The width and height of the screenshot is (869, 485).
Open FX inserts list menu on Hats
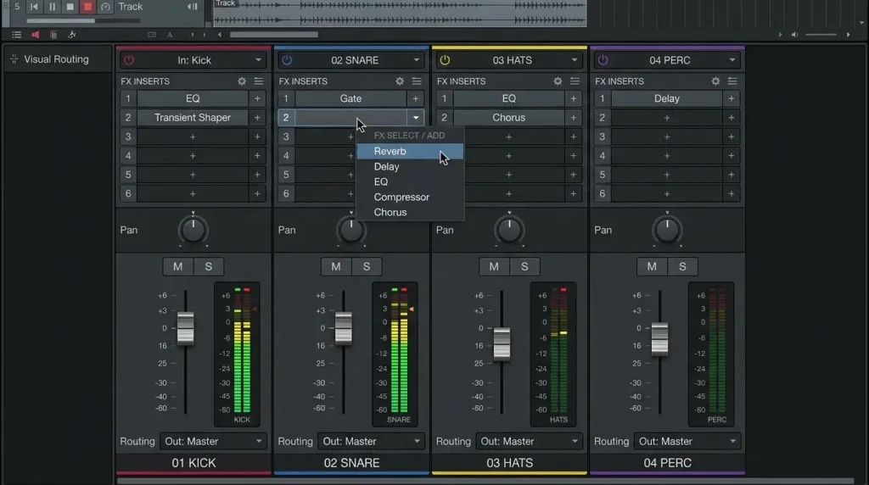click(575, 81)
